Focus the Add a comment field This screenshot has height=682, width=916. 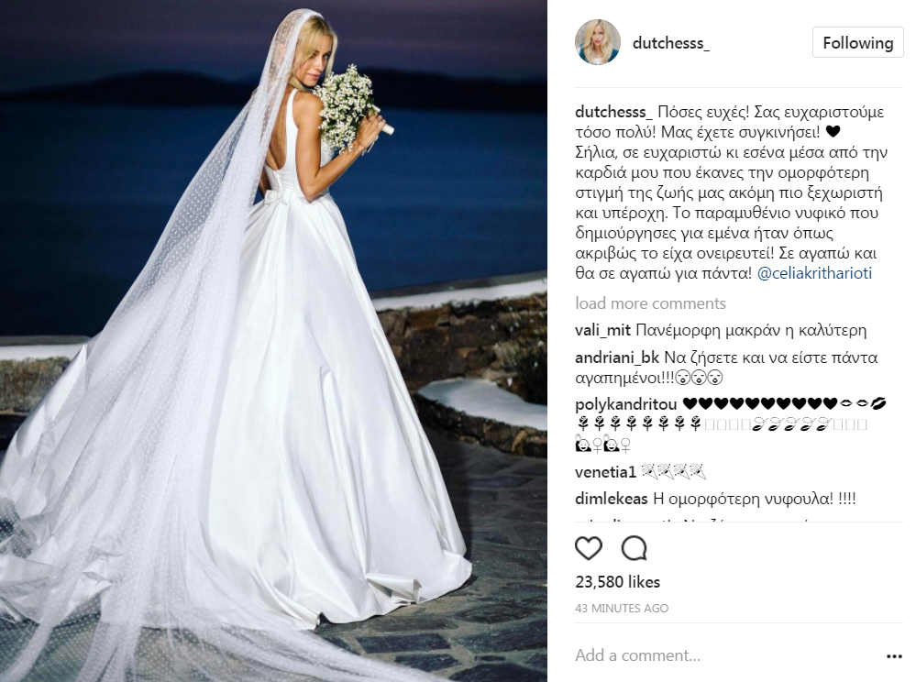[724, 655]
